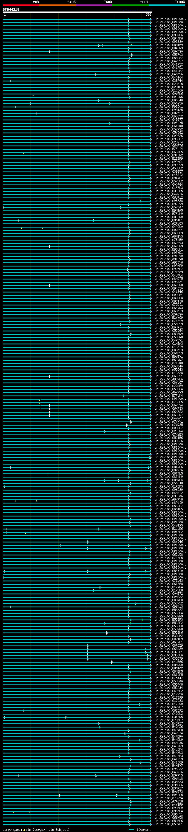This screenshot has height=832, width=188.
Task: Click the UniRef100_Q2UZT5 entry
Action: click(169, 84)
